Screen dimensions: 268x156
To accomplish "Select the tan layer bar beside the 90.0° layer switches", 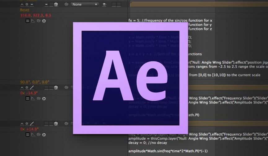I will point(228,88).
